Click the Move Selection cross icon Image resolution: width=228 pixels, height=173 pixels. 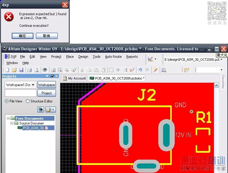pos(118,70)
